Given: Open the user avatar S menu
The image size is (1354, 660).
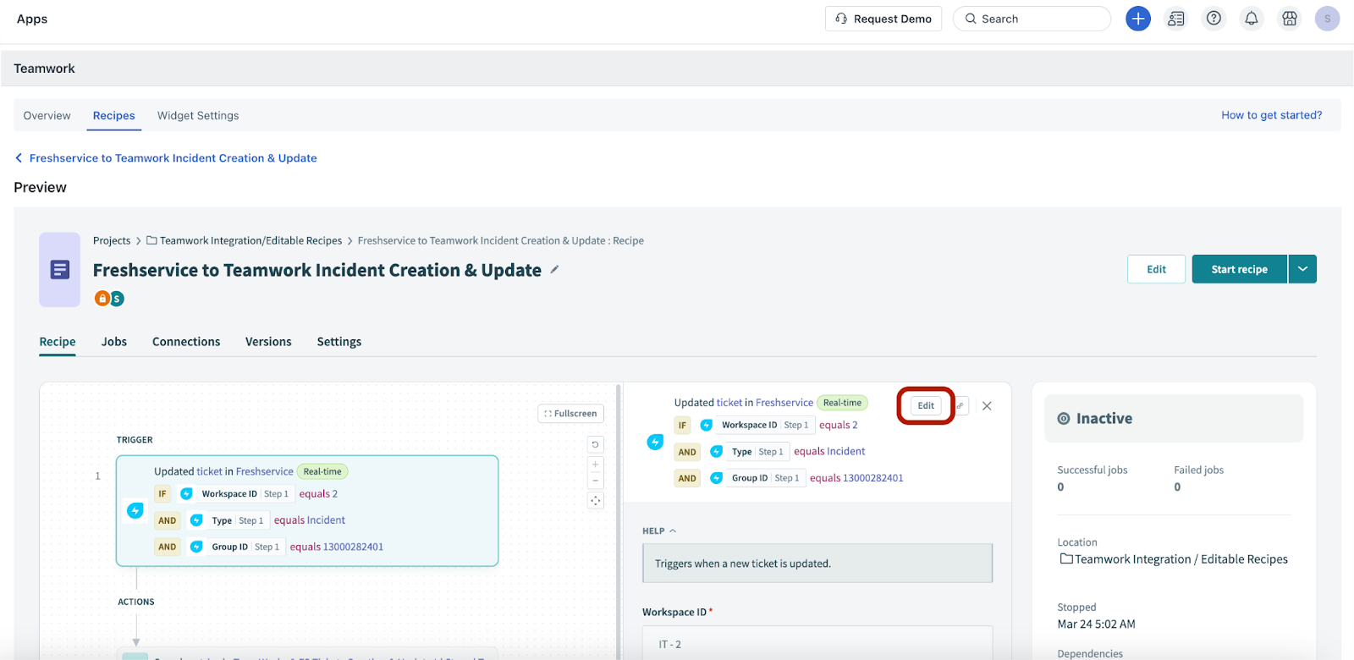Looking at the screenshot, I should (x=1327, y=19).
